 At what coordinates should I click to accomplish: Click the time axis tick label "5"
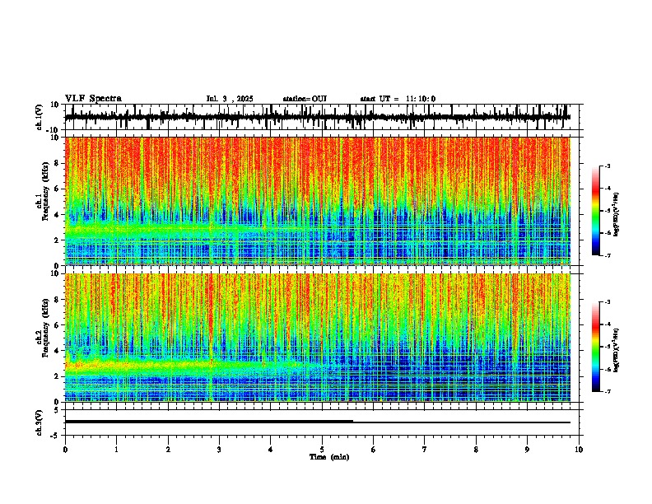coord(322,450)
